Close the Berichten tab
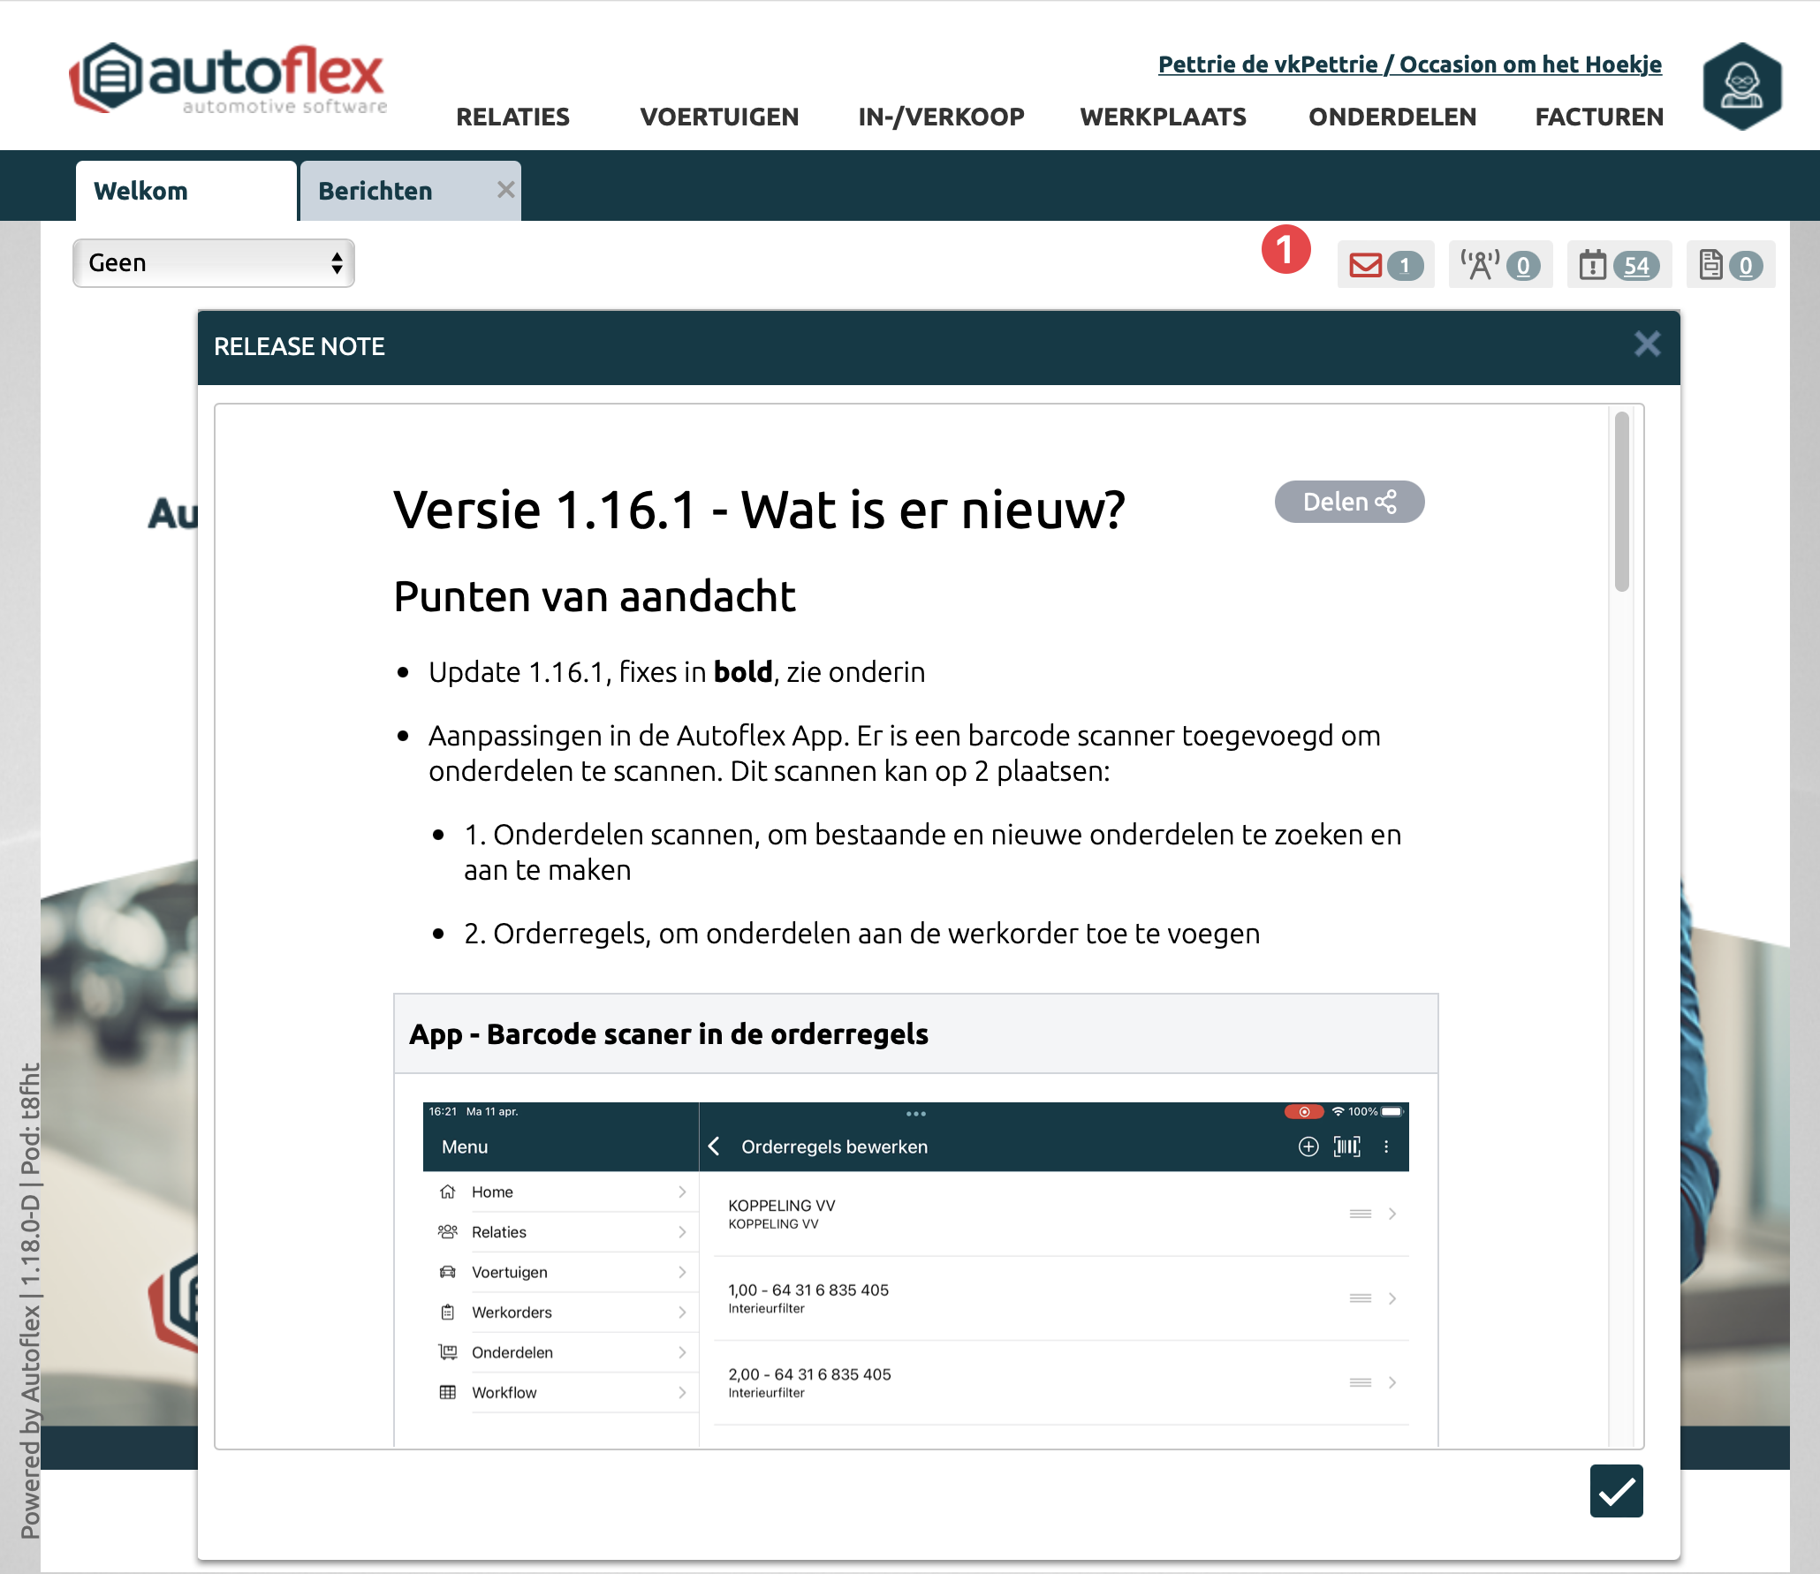Screen dimensions: 1820x1574 click(x=505, y=190)
